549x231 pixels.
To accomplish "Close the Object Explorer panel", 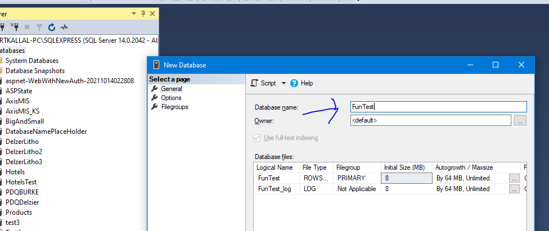I will pyautogui.click(x=152, y=13).
